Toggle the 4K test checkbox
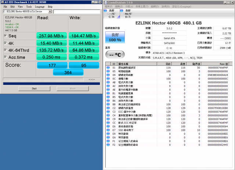This screenshot has width=235, height=170. [x=5, y=43]
